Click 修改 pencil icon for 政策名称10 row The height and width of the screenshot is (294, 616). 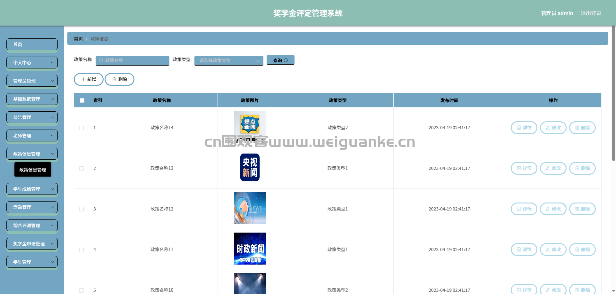[x=548, y=290]
